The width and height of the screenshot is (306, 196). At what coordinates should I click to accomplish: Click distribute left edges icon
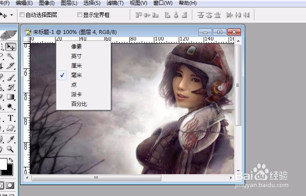[229, 15]
